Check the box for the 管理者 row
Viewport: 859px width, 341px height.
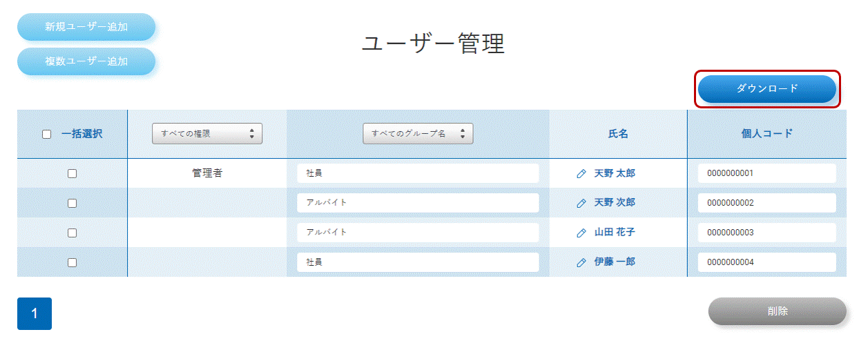click(x=72, y=174)
